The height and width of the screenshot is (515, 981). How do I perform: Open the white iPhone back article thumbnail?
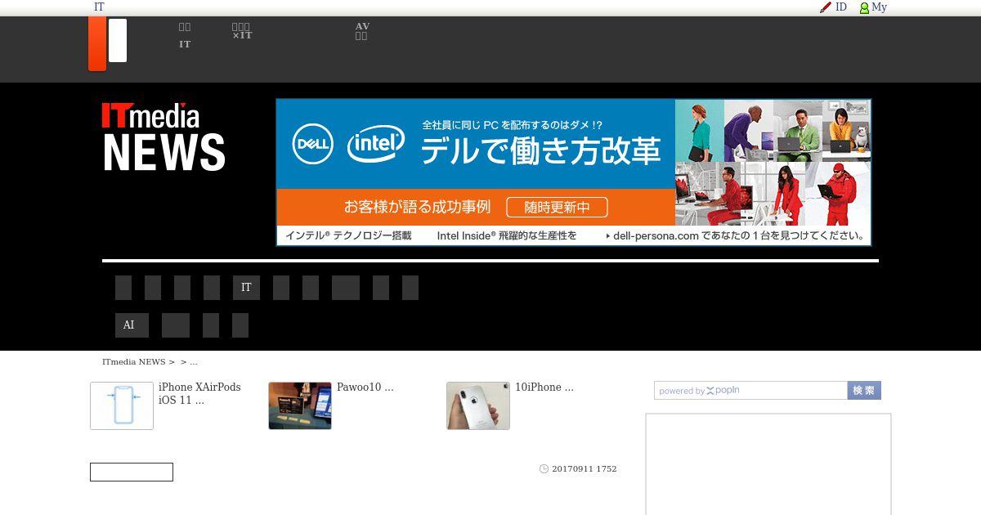coord(478,405)
